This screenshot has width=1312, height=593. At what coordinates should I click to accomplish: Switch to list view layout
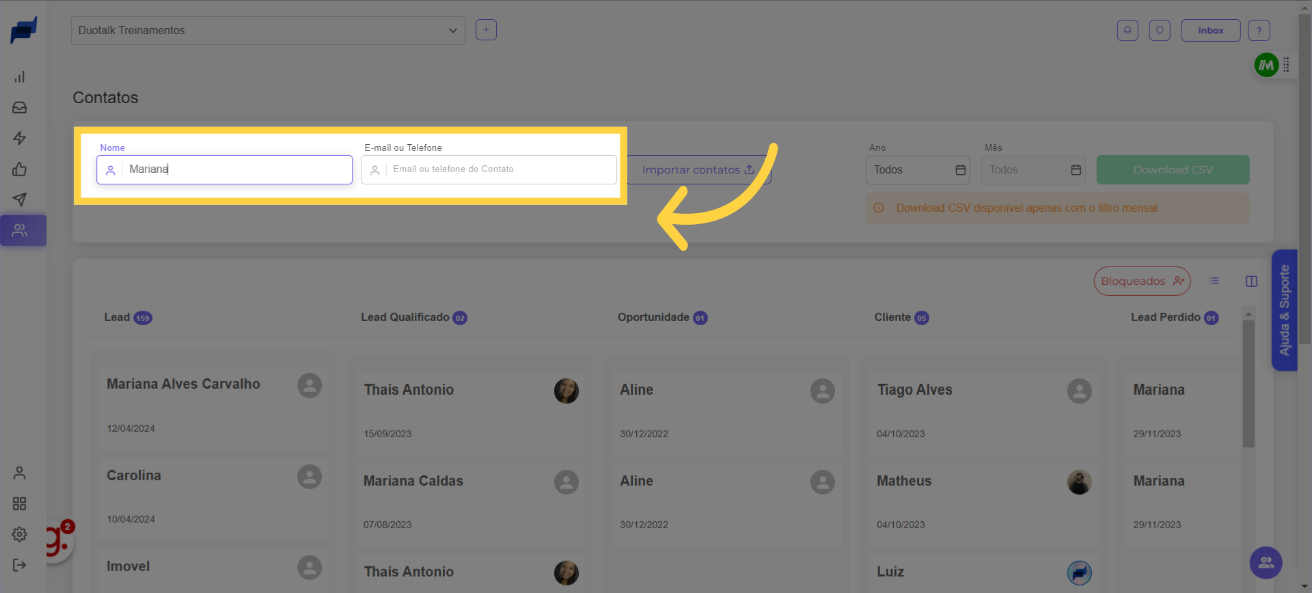pos(1214,281)
